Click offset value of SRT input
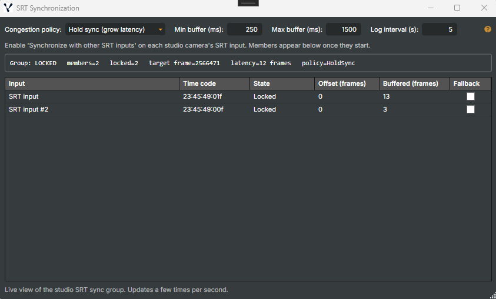 (320, 96)
